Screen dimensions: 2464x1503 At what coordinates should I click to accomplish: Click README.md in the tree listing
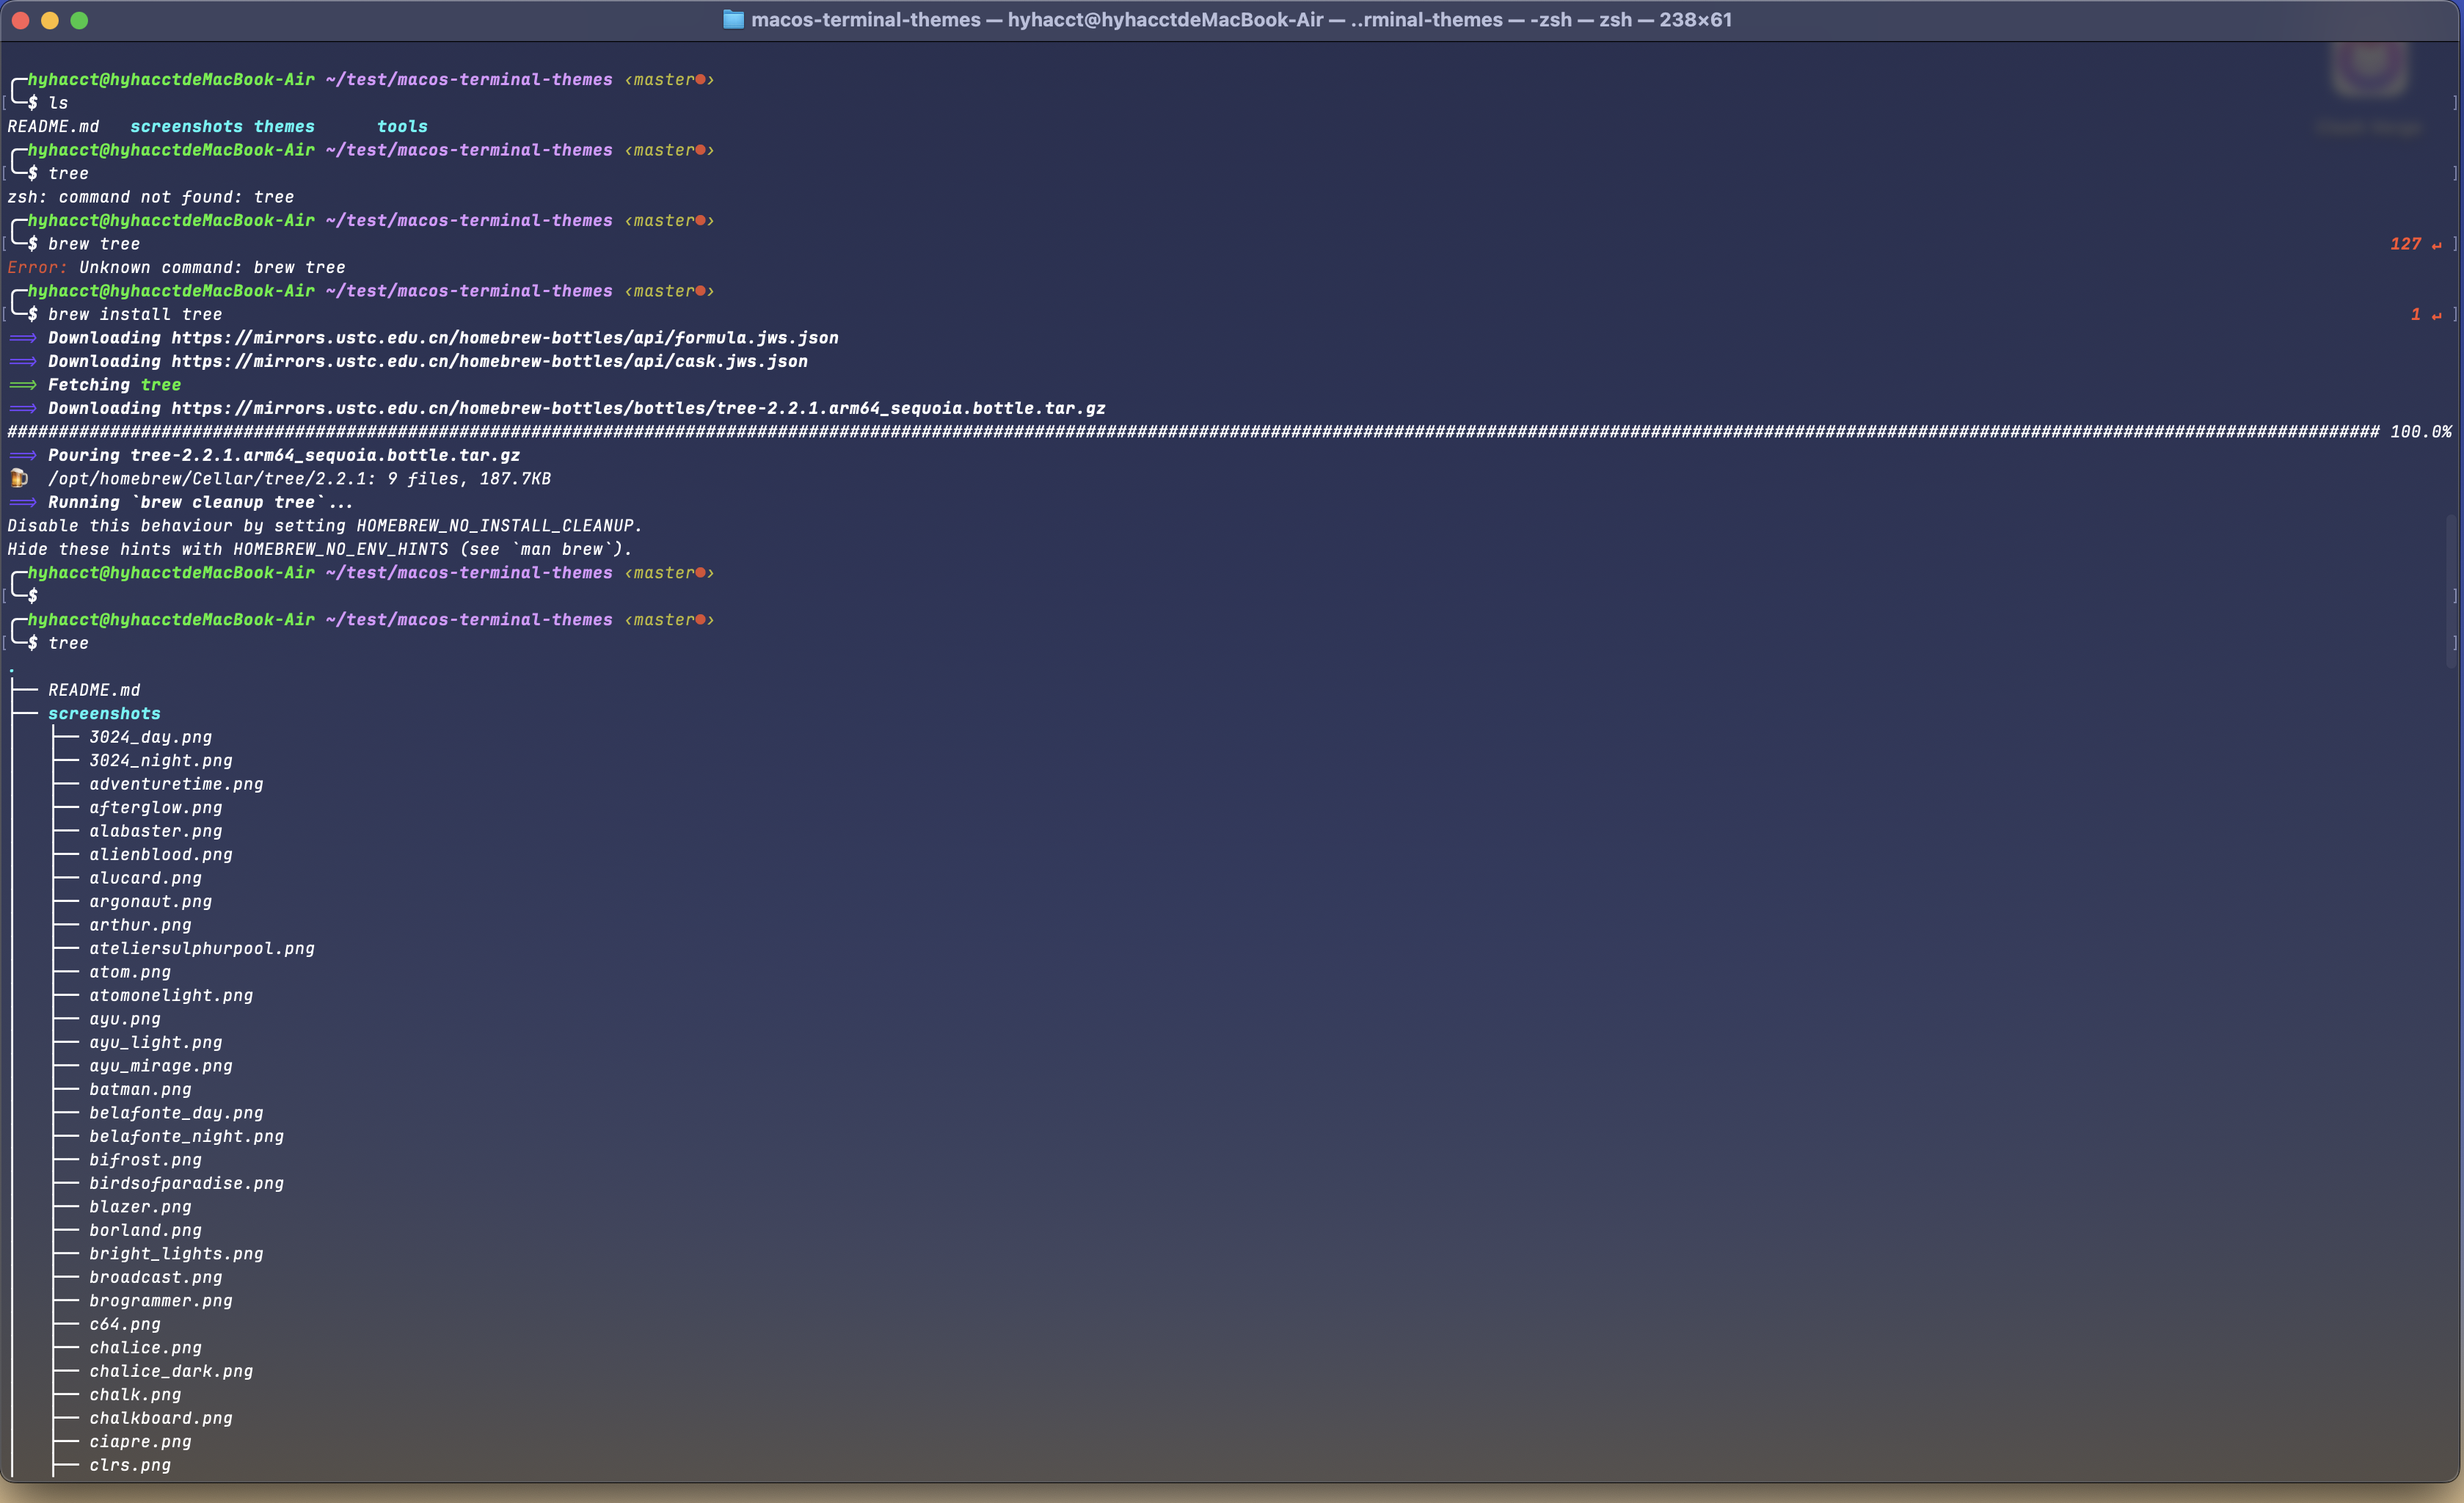(95, 690)
